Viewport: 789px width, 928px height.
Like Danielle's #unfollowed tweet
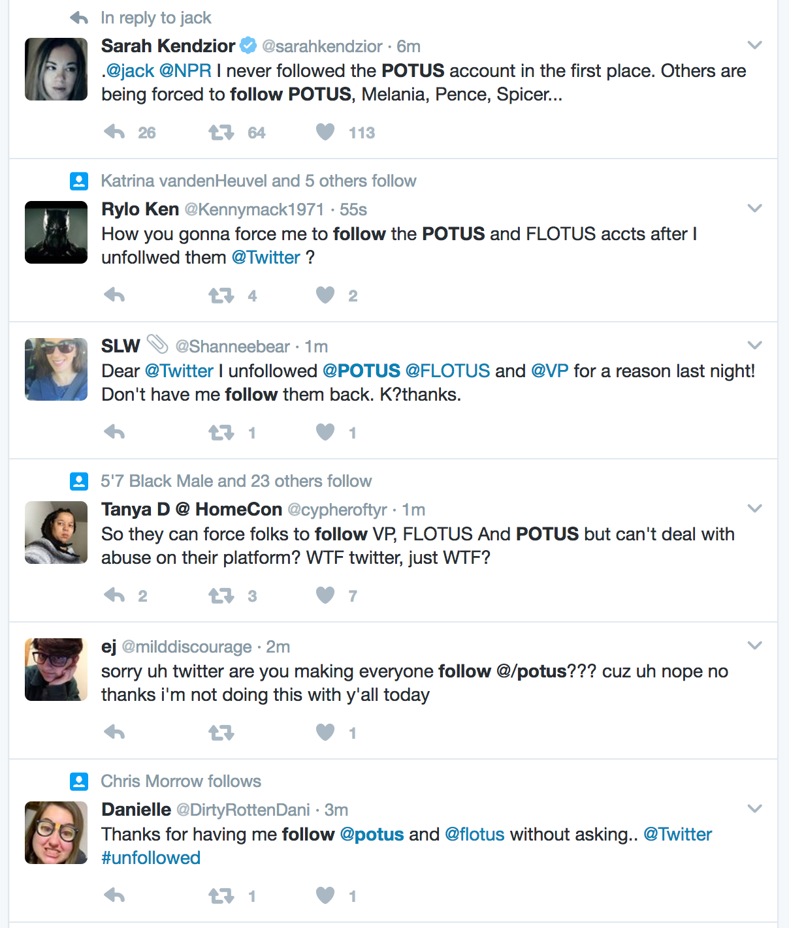coord(325,895)
